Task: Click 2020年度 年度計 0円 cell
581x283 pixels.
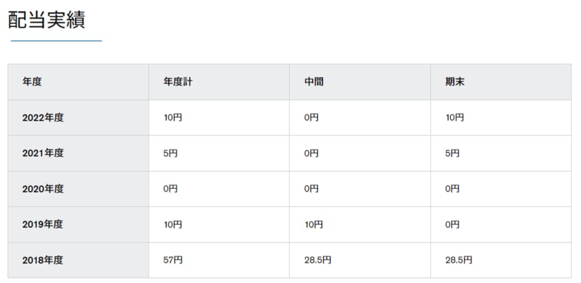Action: click(170, 189)
